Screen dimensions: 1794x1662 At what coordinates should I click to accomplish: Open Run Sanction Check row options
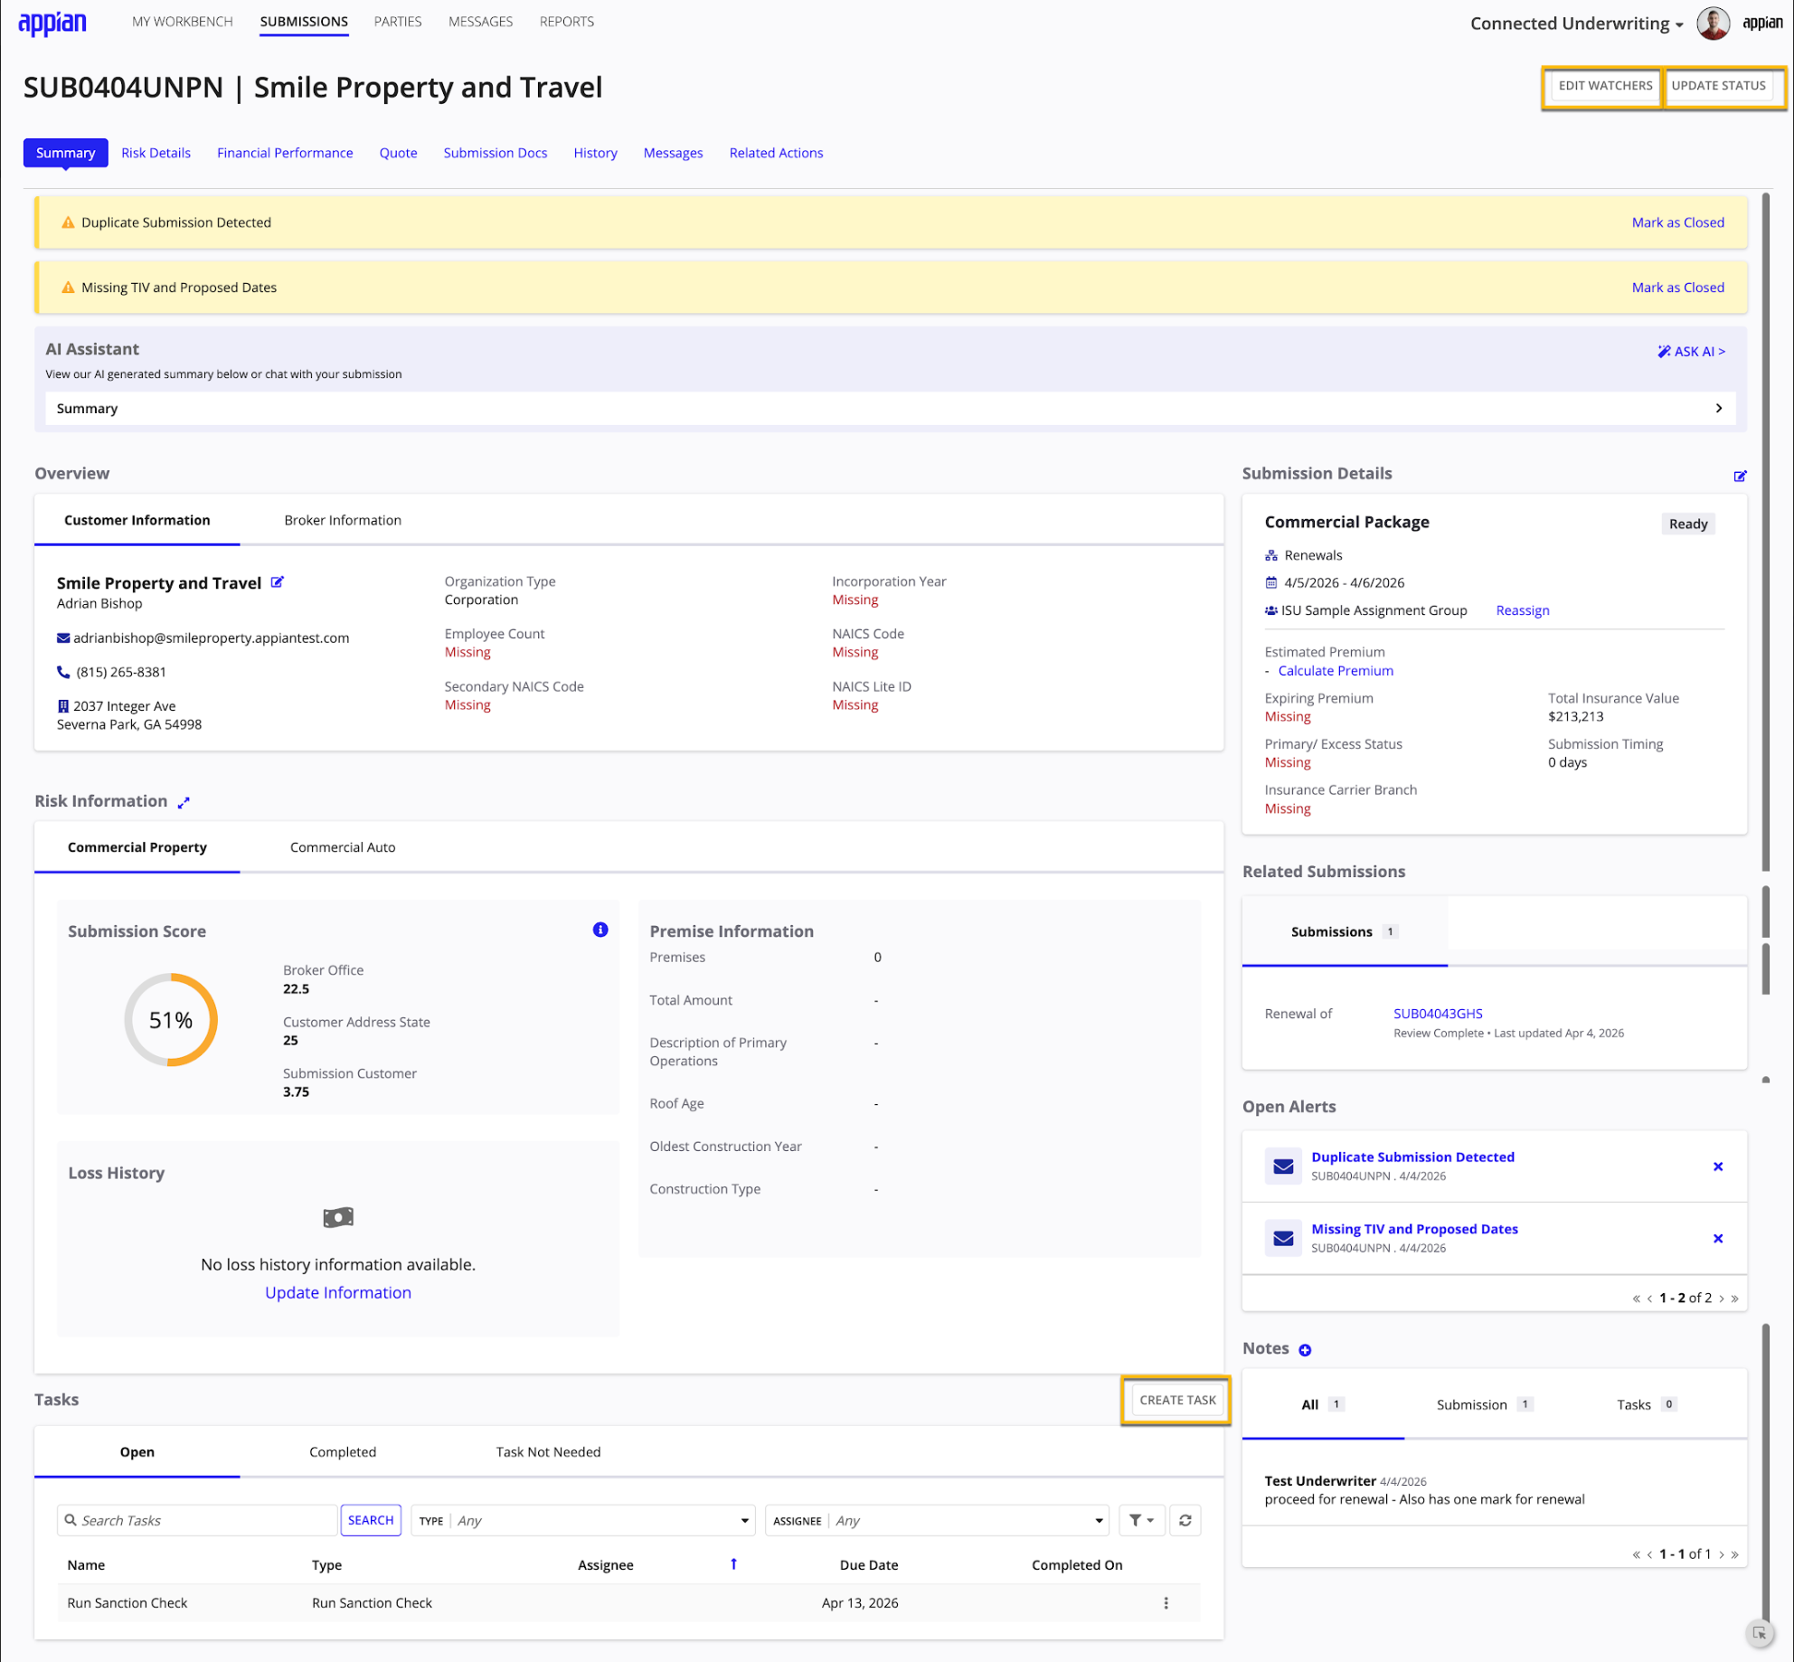pyautogui.click(x=1166, y=1603)
